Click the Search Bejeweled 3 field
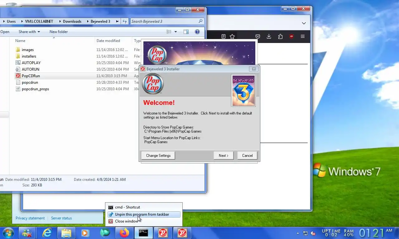 pyautogui.click(x=167, y=21)
